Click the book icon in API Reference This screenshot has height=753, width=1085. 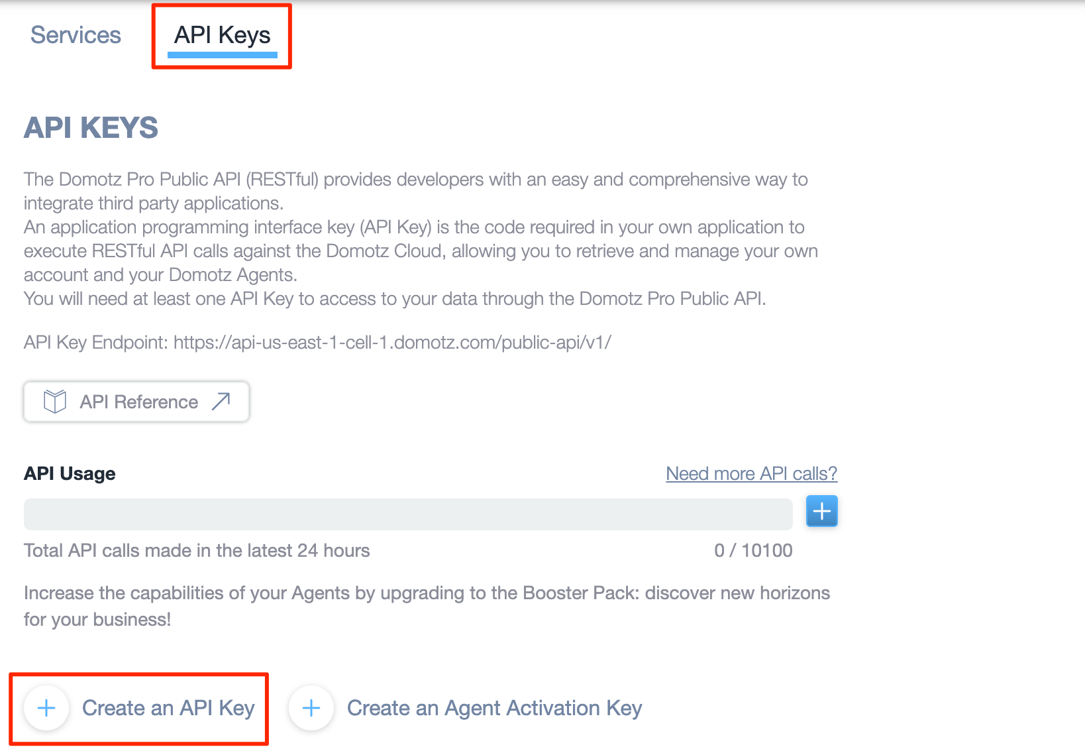(55, 401)
